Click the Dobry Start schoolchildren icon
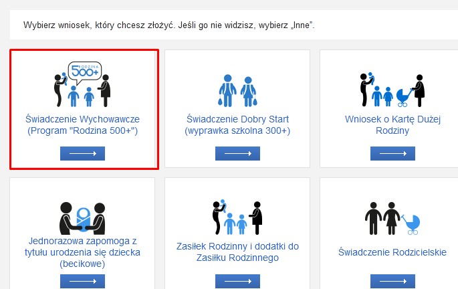This screenshot has width=458, height=289. [237, 90]
